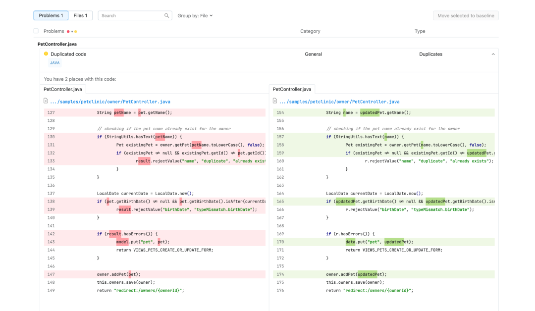Click line 143 model.put code
535x311 pixels.
[x=143, y=242]
